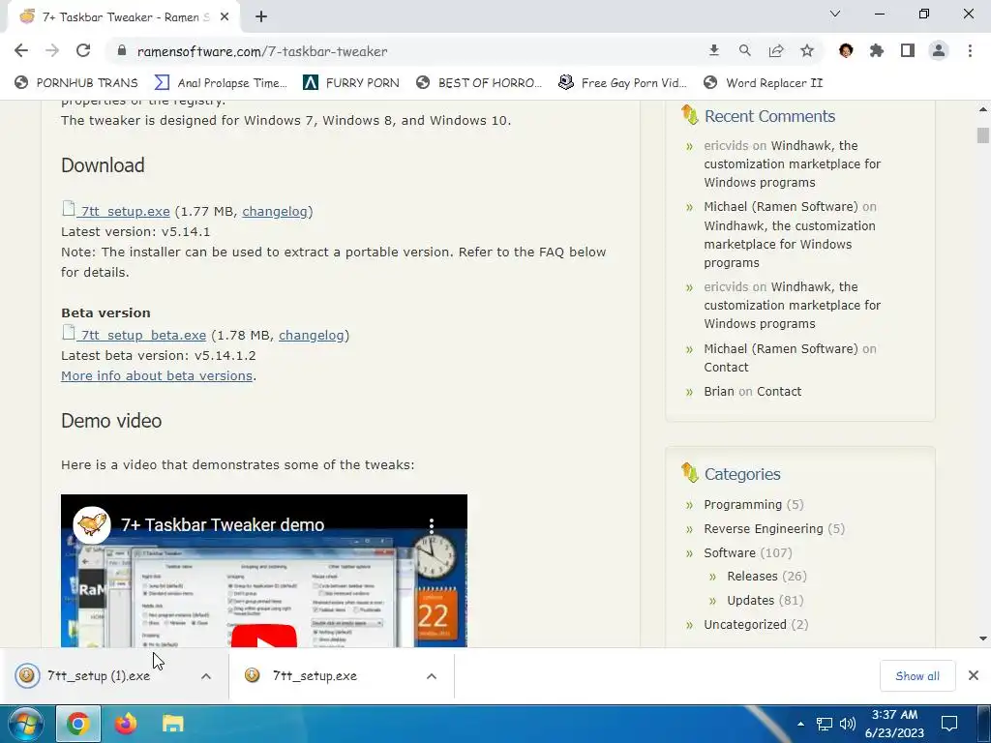Play the 7+ Taskbar Tweaker demo video
This screenshot has height=743, width=991.
264,636
